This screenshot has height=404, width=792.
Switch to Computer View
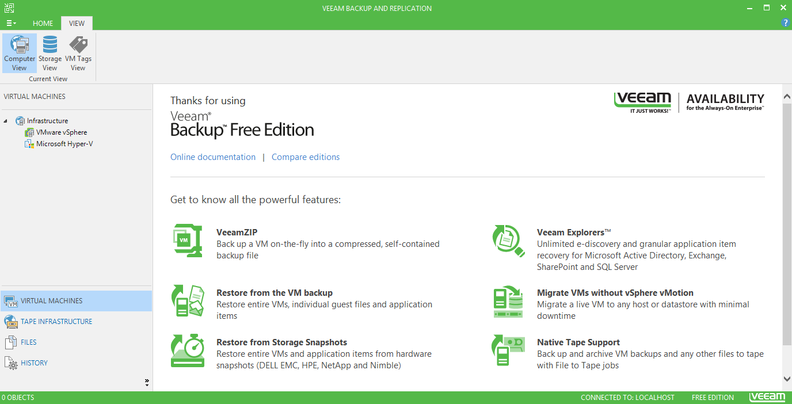[20, 53]
